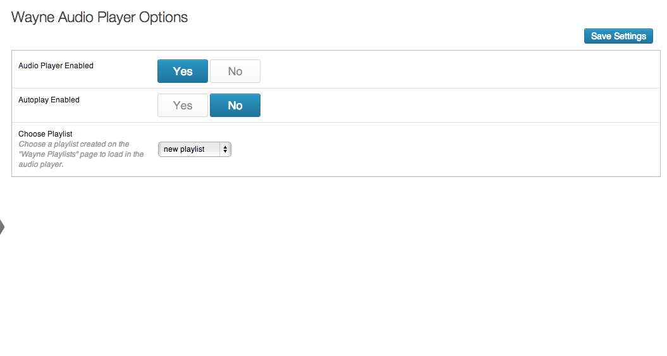
Task: Click the "Audio Player Enabled" label
Action: click(x=56, y=66)
